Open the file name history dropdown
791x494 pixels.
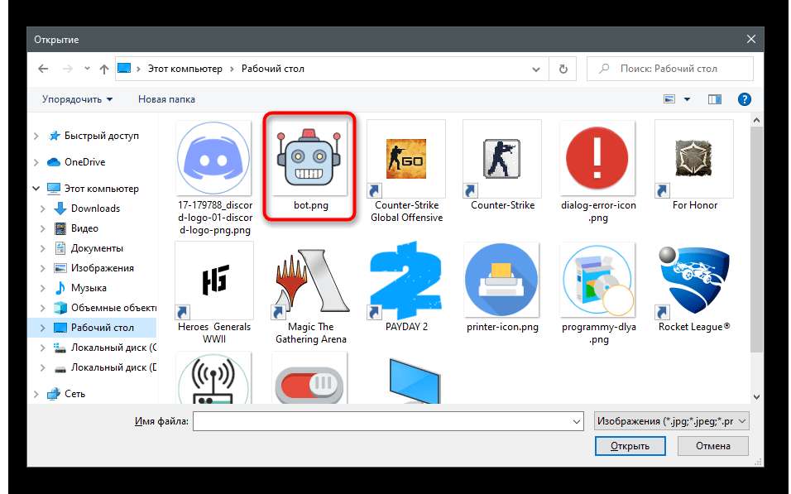pos(577,421)
